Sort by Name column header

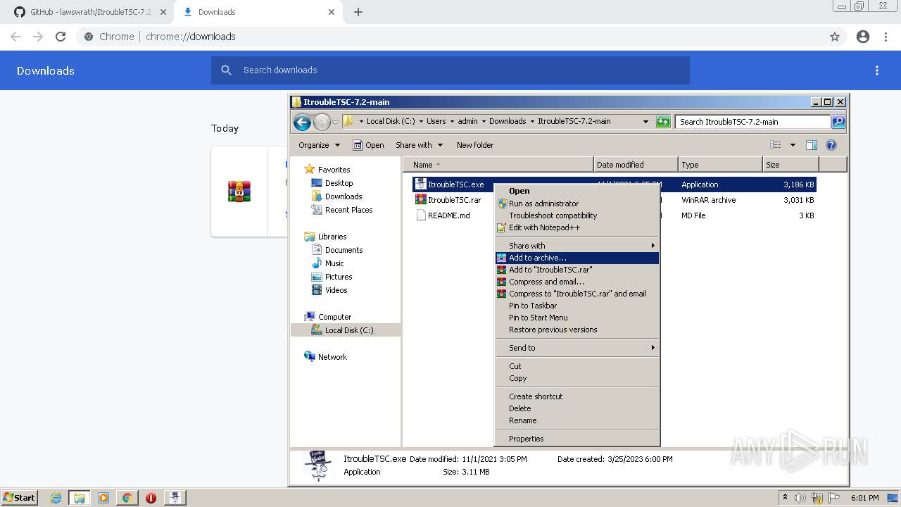coord(498,165)
